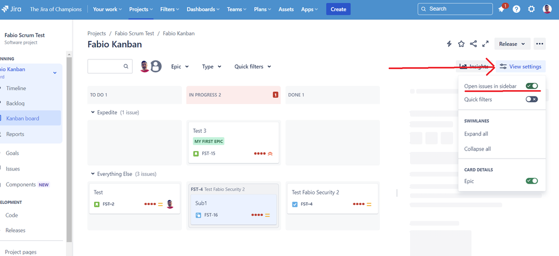The image size is (559, 256).
Task: Open Assets in the top navigation
Action: 286,10
